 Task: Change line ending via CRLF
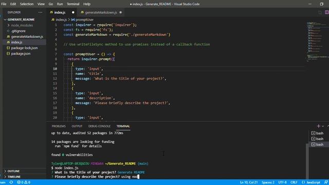(x=294, y=182)
